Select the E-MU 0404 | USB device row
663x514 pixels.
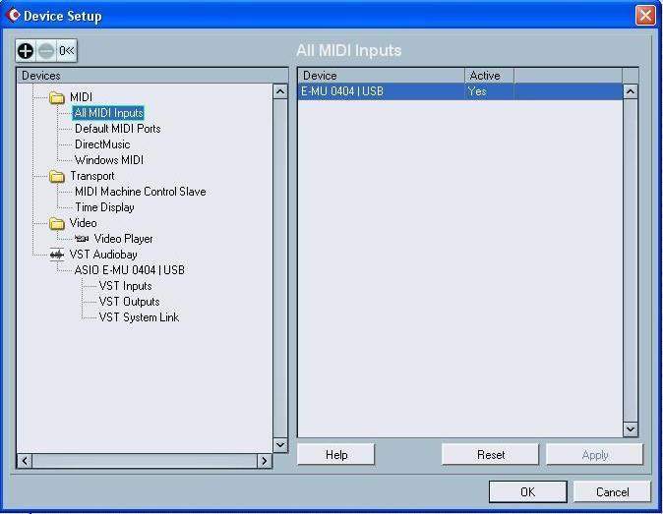click(460, 91)
